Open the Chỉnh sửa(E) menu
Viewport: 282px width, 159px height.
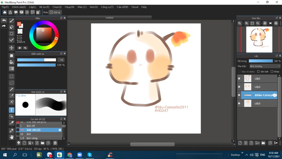(x=19, y=7)
